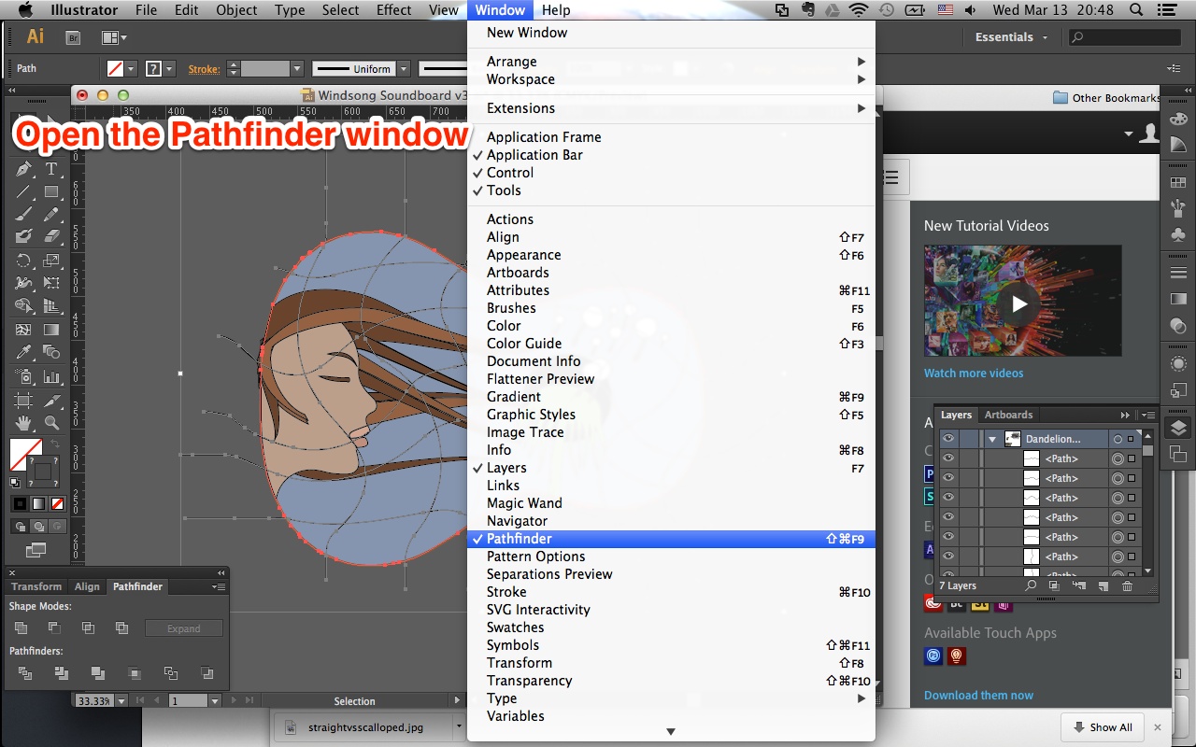Click Minus Front shape mode icon
The width and height of the screenshot is (1196, 747).
[x=54, y=628]
